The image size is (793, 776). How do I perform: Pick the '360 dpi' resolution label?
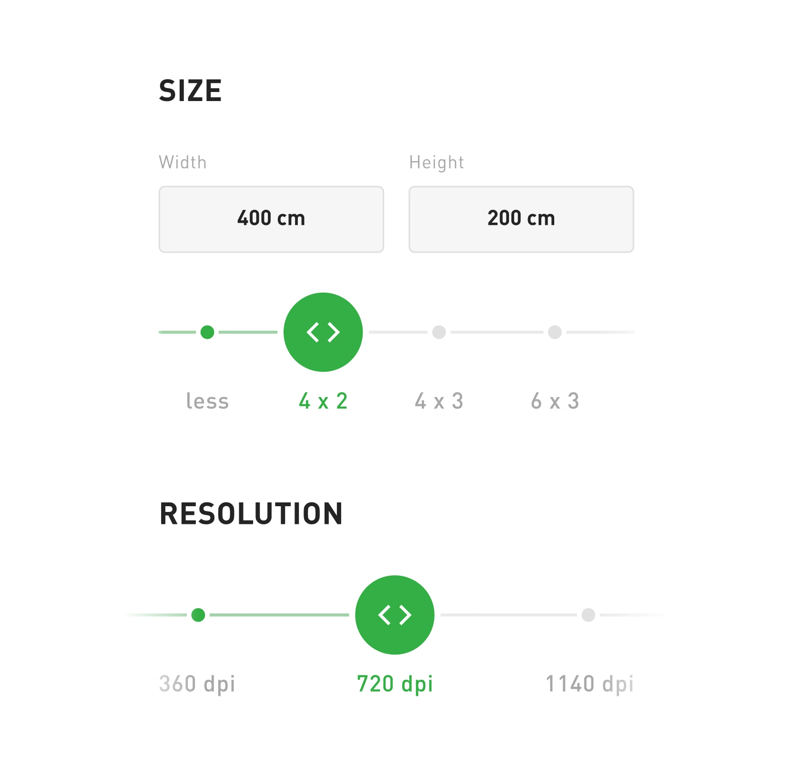tap(197, 684)
